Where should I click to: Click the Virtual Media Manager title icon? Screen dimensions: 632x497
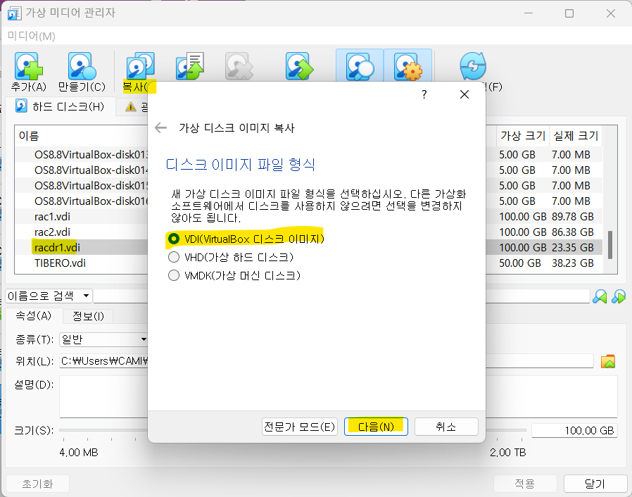click(15, 13)
